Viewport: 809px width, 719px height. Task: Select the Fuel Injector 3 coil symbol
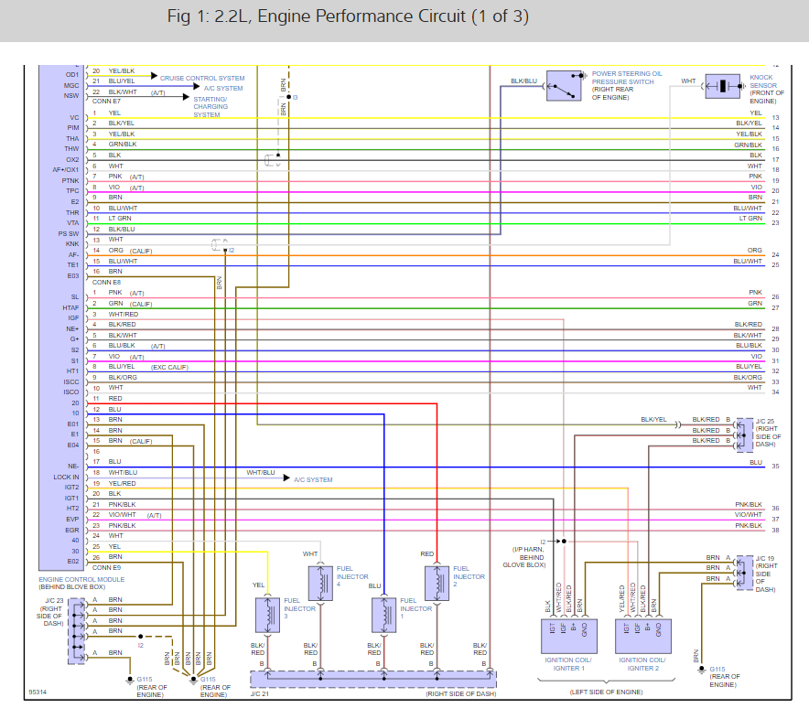[268, 615]
